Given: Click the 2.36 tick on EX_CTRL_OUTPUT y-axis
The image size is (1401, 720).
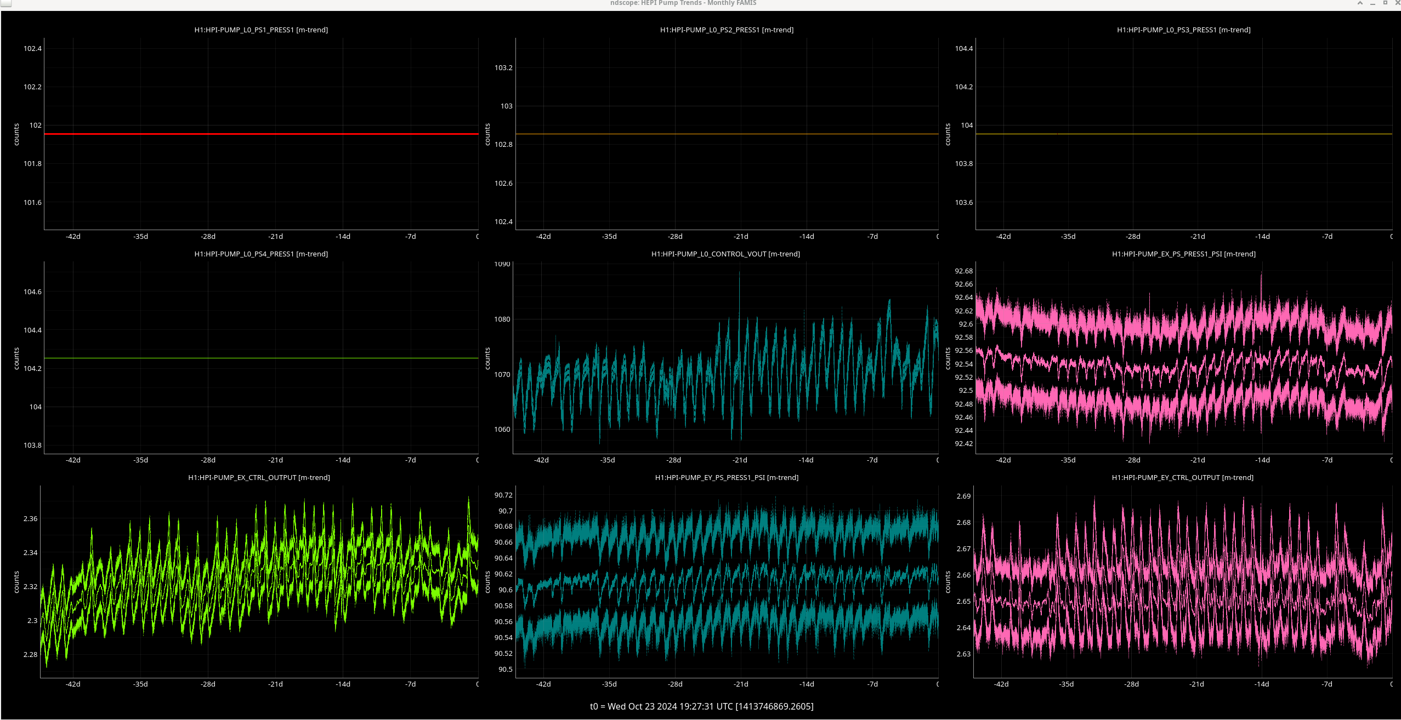Looking at the screenshot, I should click(x=30, y=518).
